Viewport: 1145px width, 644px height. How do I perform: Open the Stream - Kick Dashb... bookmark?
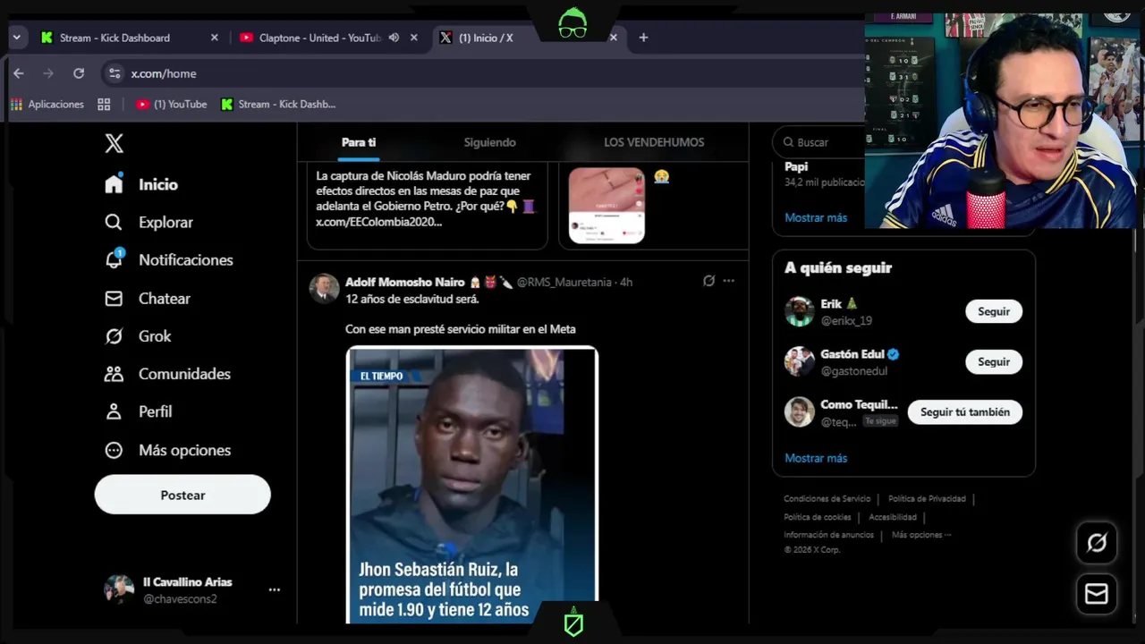tap(278, 105)
